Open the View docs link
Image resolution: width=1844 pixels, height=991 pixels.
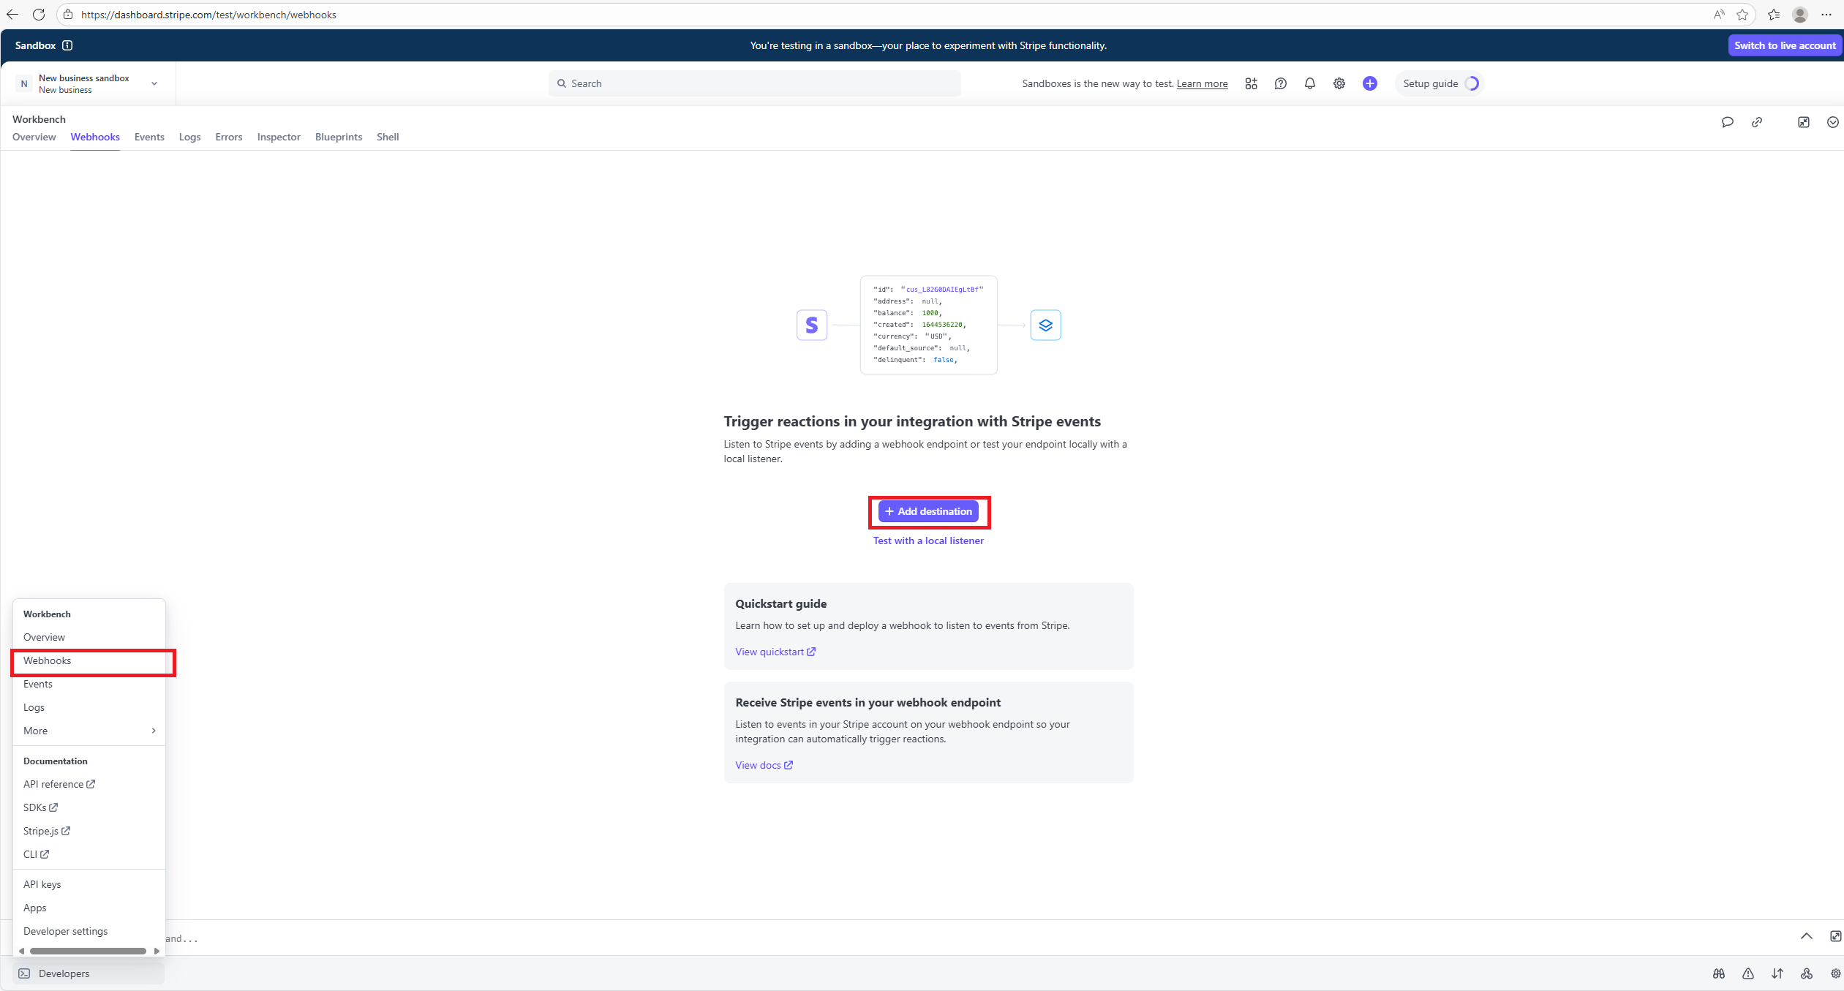click(x=764, y=765)
